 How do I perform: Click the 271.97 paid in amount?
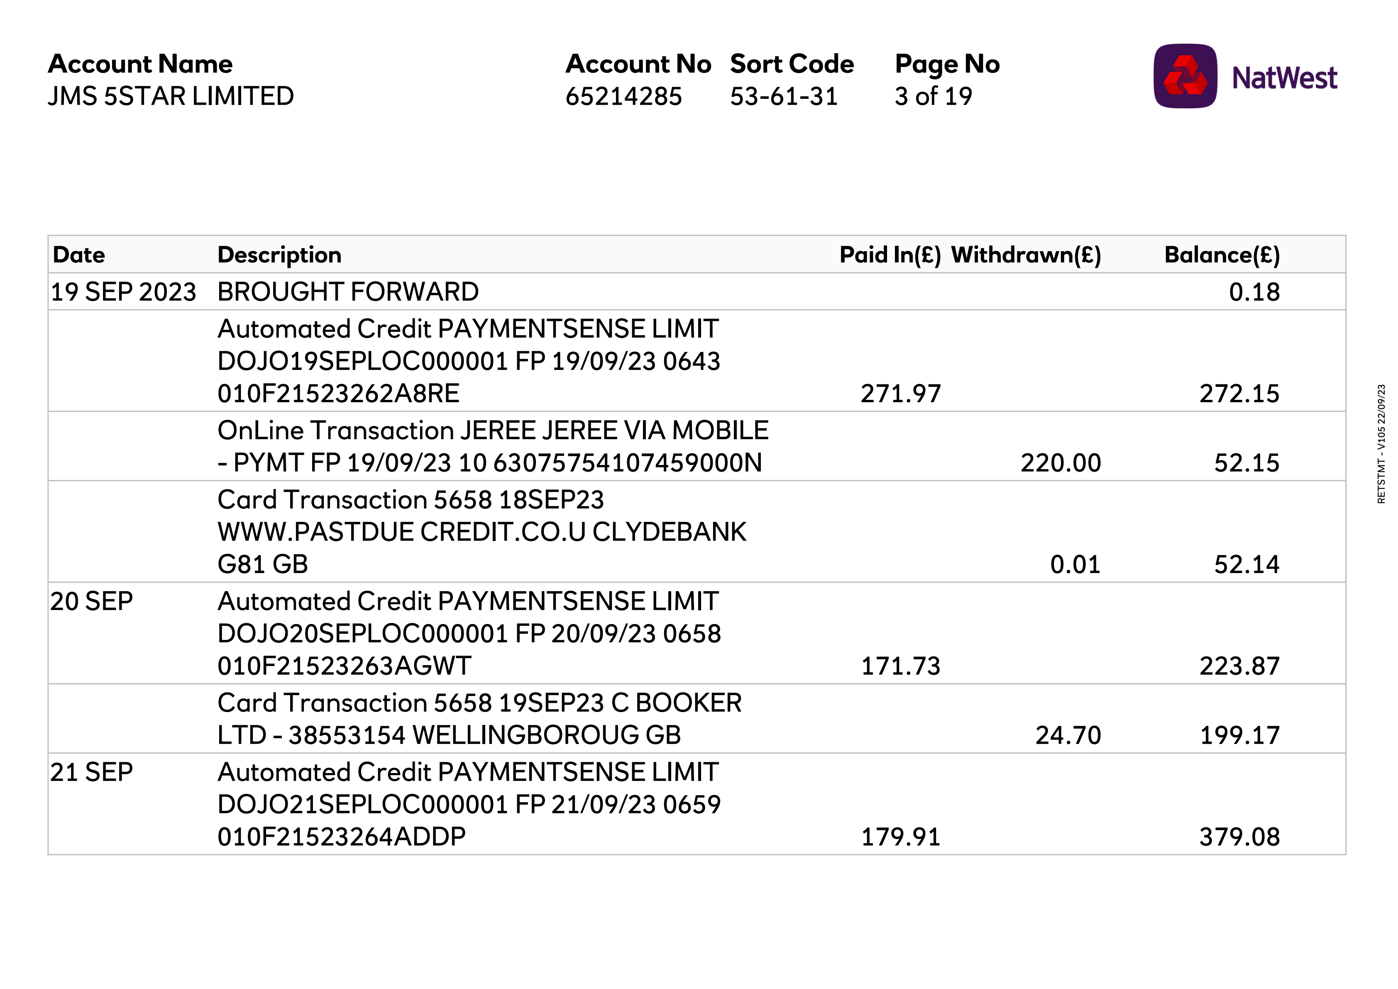(901, 394)
